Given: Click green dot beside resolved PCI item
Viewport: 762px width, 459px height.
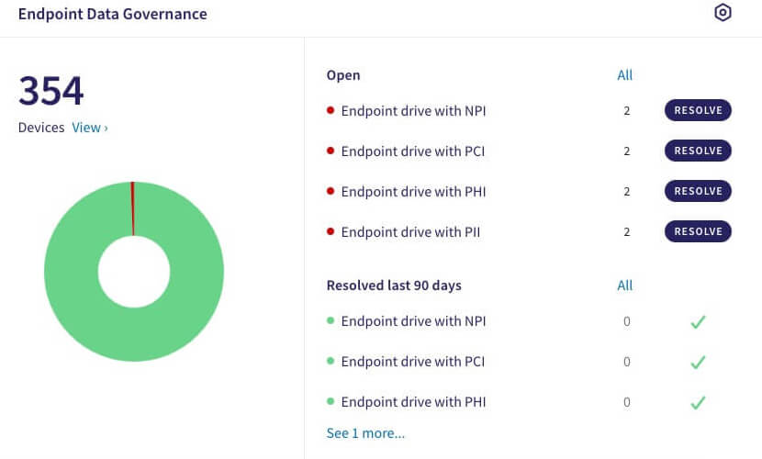Looking at the screenshot, I should point(331,362).
